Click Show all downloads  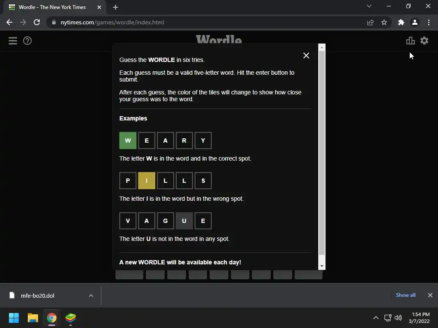coord(405,295)
